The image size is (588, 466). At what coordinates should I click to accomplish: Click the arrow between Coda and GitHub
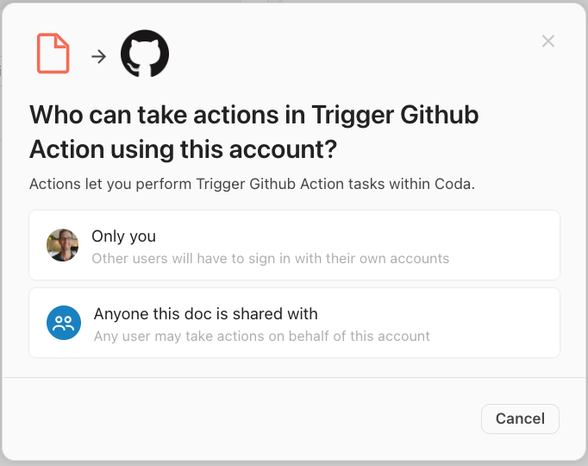click(x=99, y=56)
